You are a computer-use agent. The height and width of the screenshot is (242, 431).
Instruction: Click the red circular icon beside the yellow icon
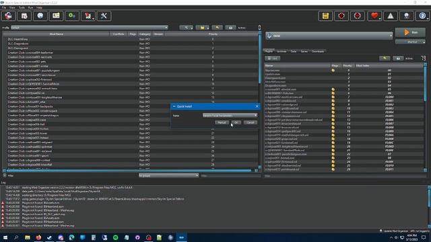tap(341, 16)
